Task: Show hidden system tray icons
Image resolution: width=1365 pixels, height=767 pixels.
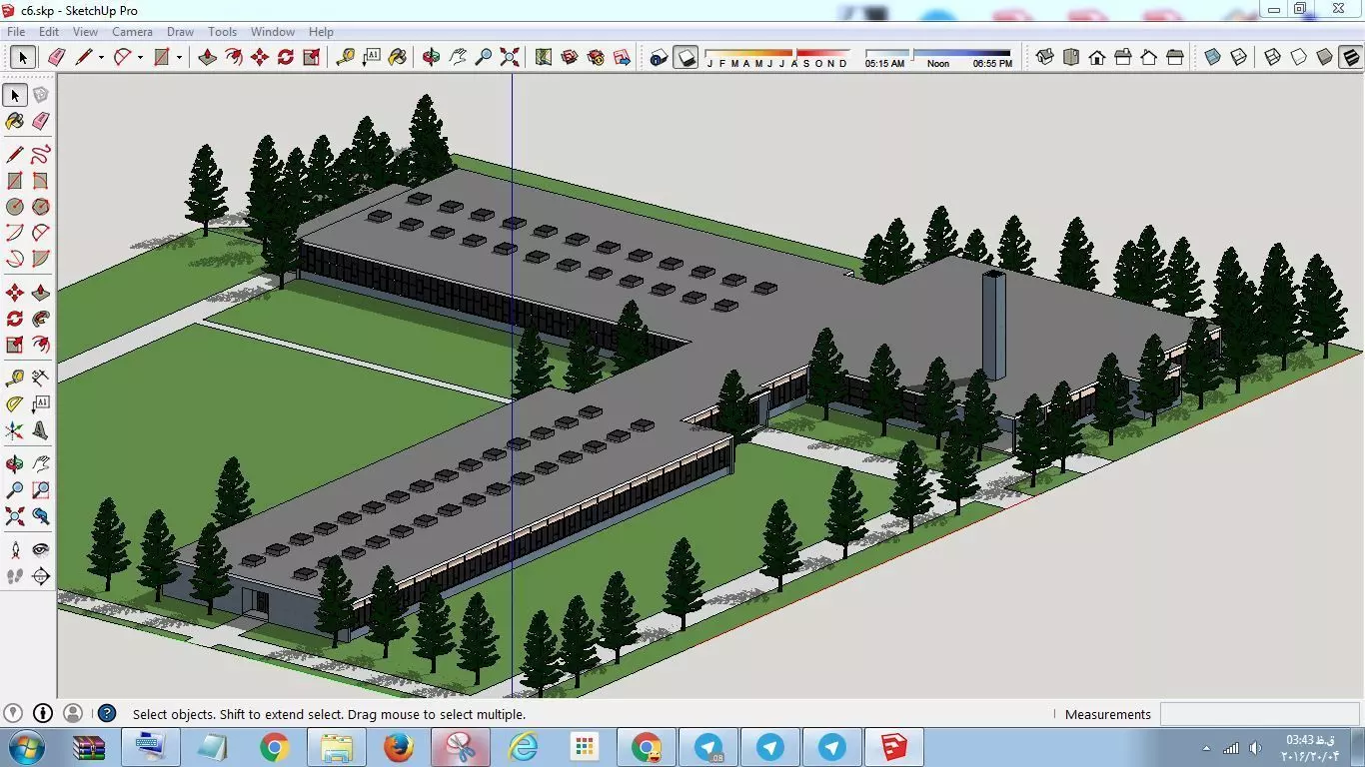Action: click(x=1206, y=748)
